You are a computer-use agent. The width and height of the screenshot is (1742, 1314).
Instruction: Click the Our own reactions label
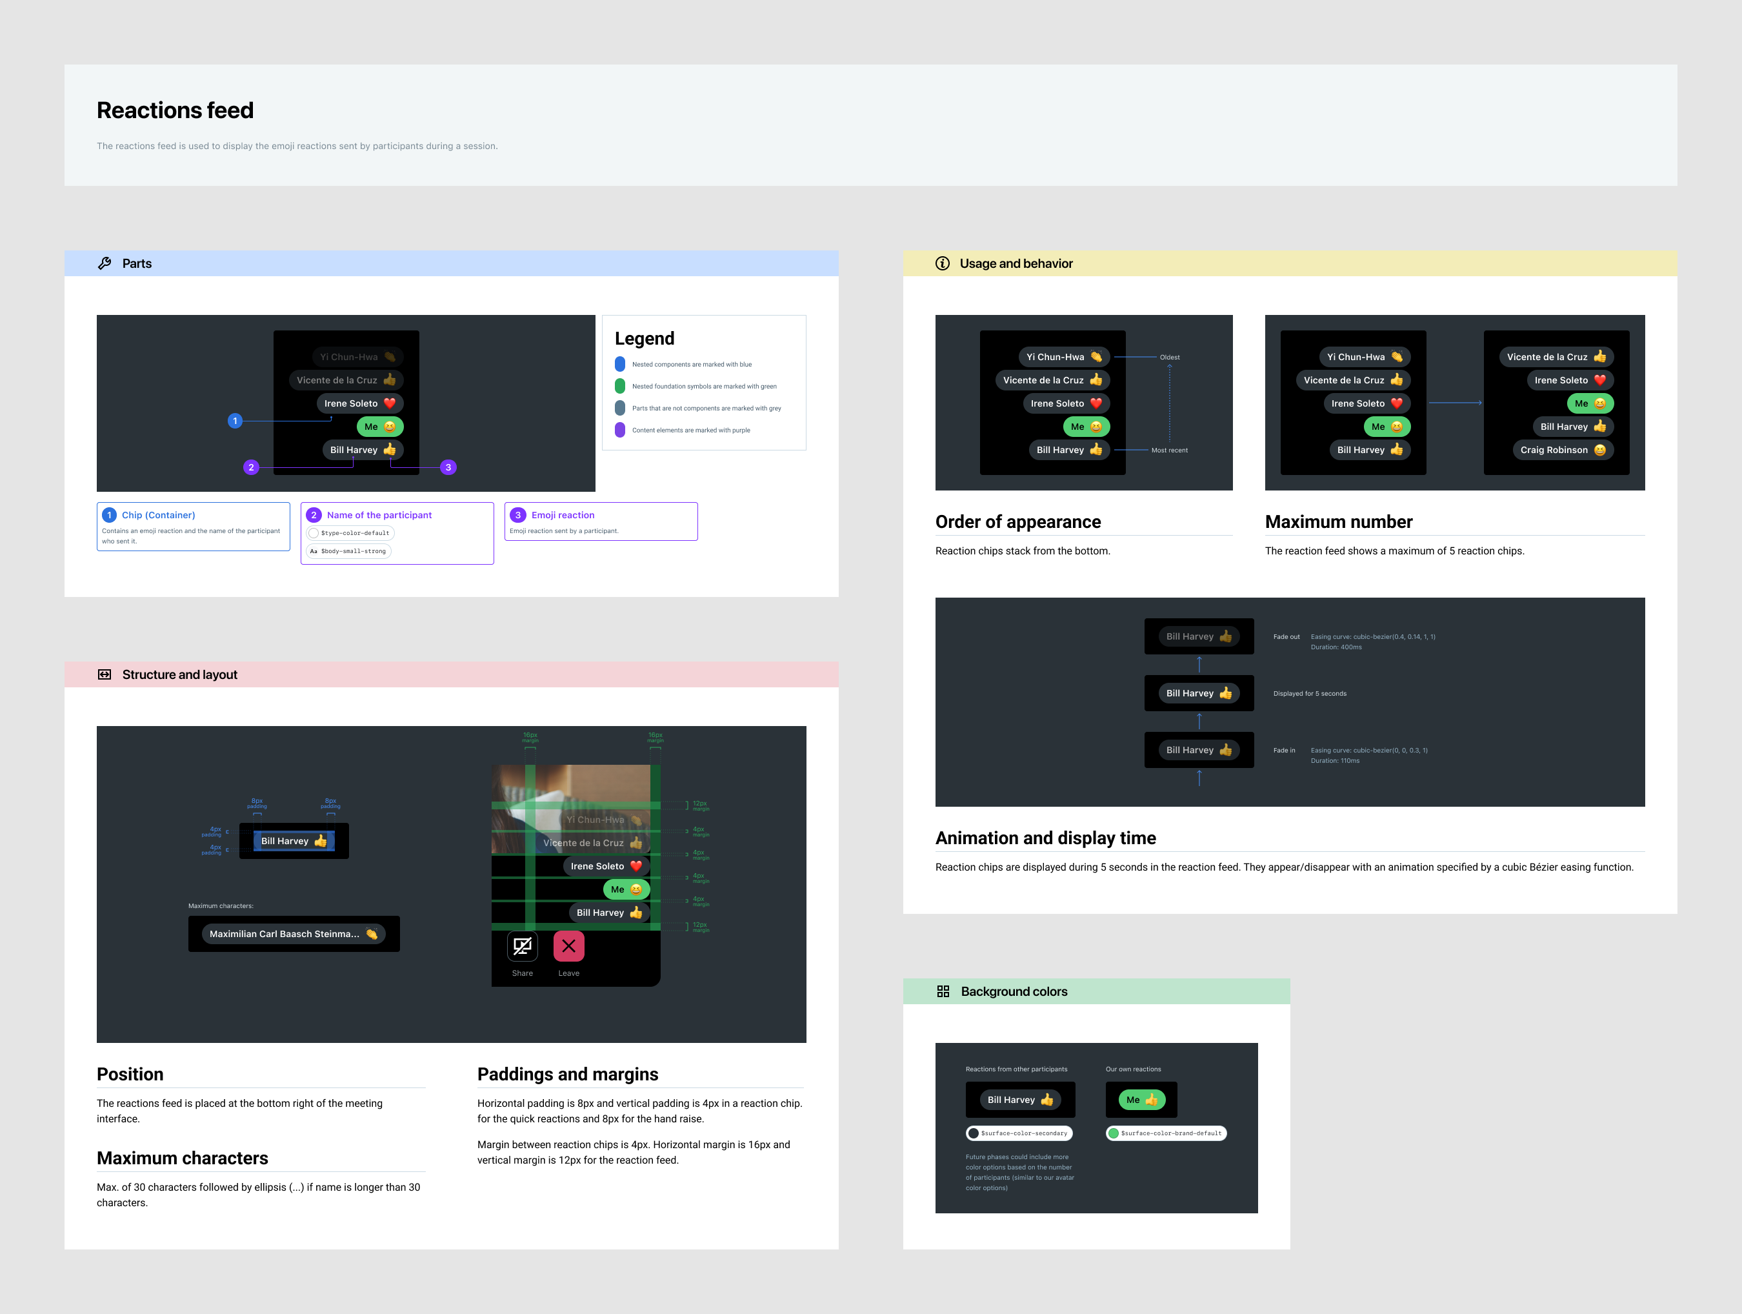1132,1069
